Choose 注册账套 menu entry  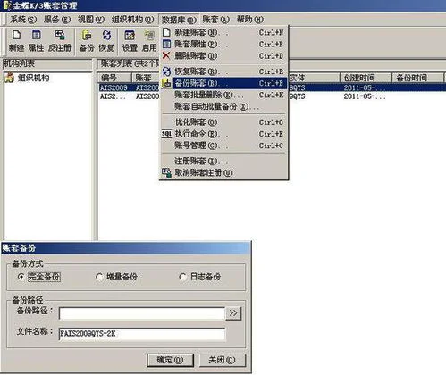point(224,161)
